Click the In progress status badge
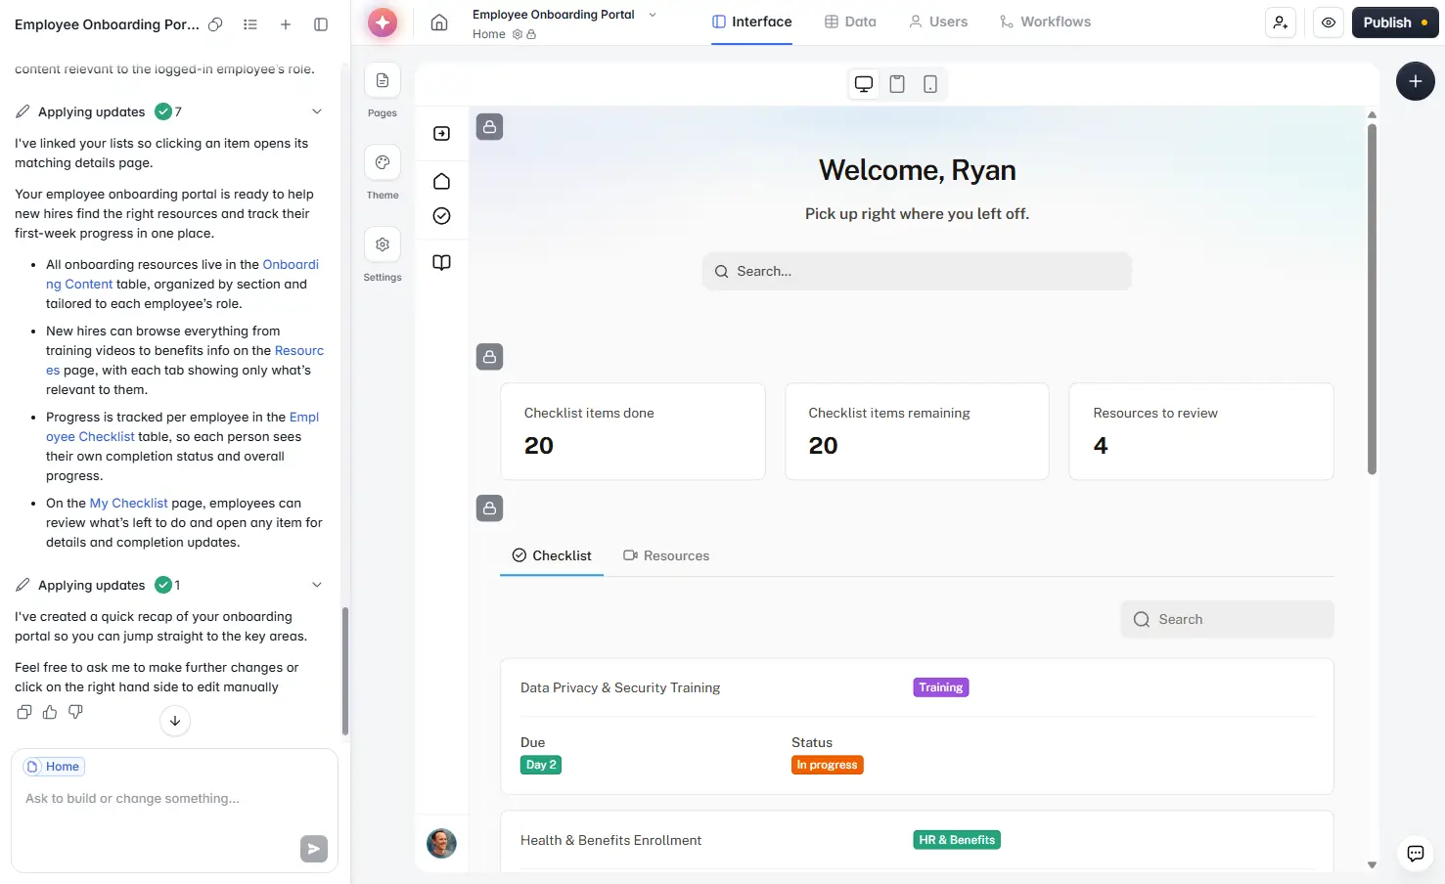 tap(827, 765)
